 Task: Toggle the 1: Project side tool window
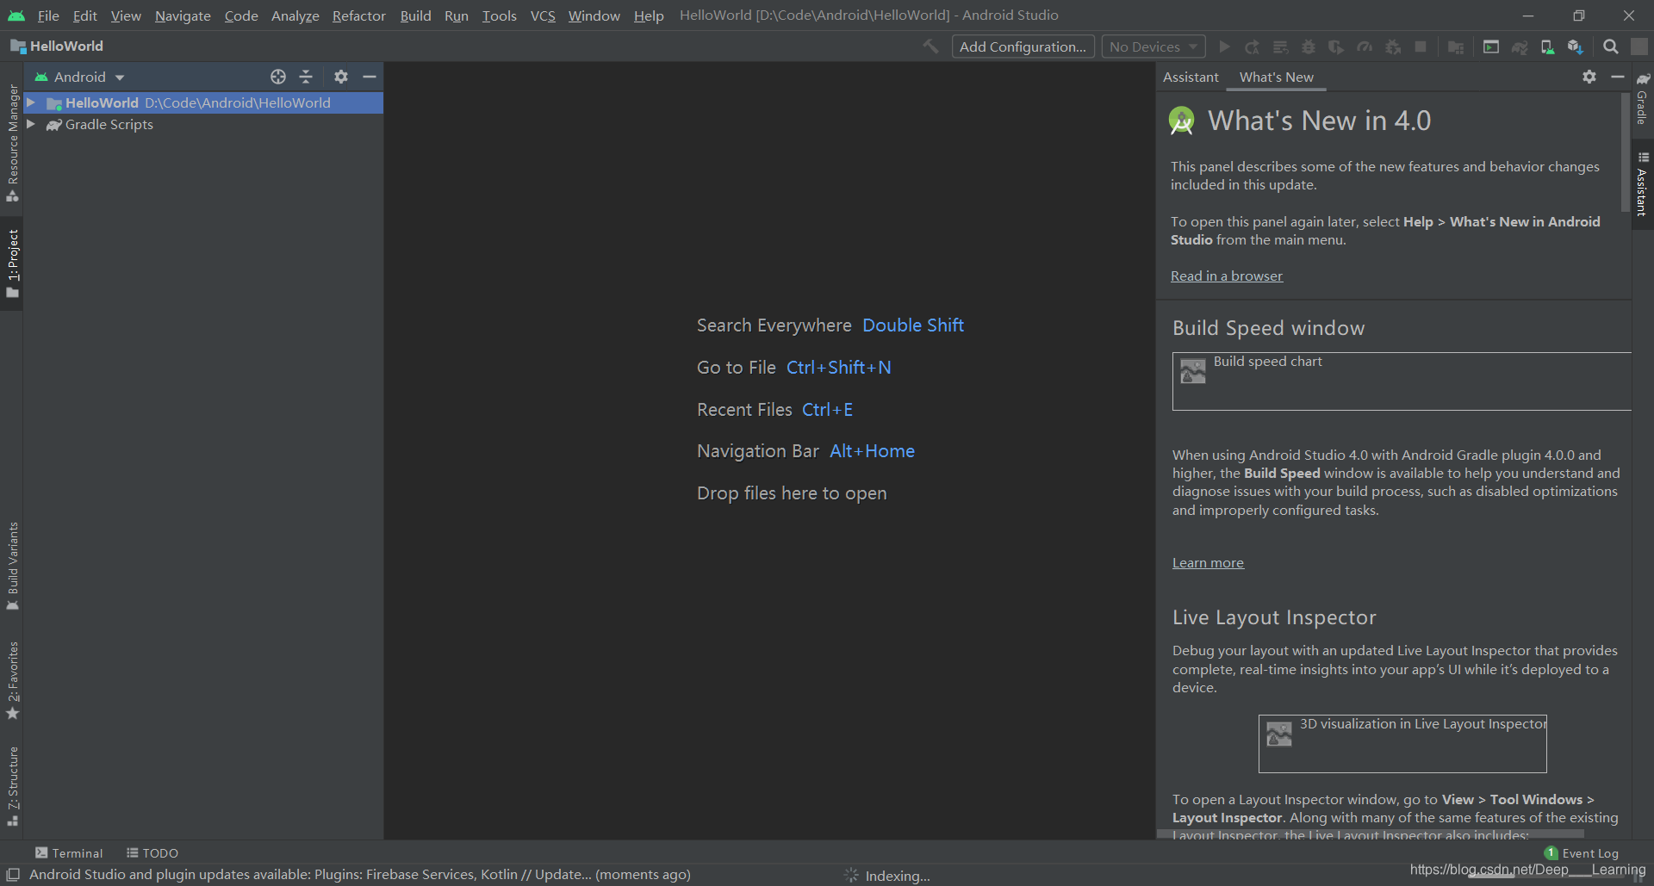coord(12,263)
